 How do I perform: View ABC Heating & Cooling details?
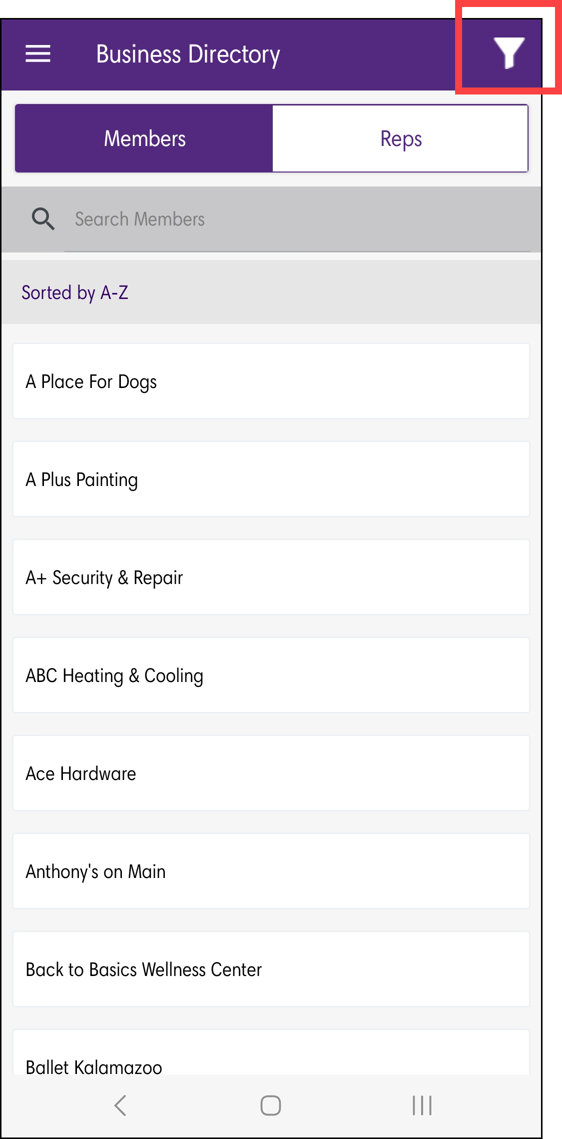click(x=271, y=675)
